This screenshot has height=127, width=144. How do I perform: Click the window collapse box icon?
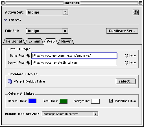coord(141,3)
